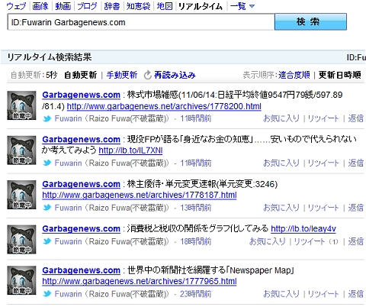Open Fuwarin profile on 株式市場雑感 tweet
Image resolution: width=366 pixels, height=307 pixels.
[x=68, y=118]
